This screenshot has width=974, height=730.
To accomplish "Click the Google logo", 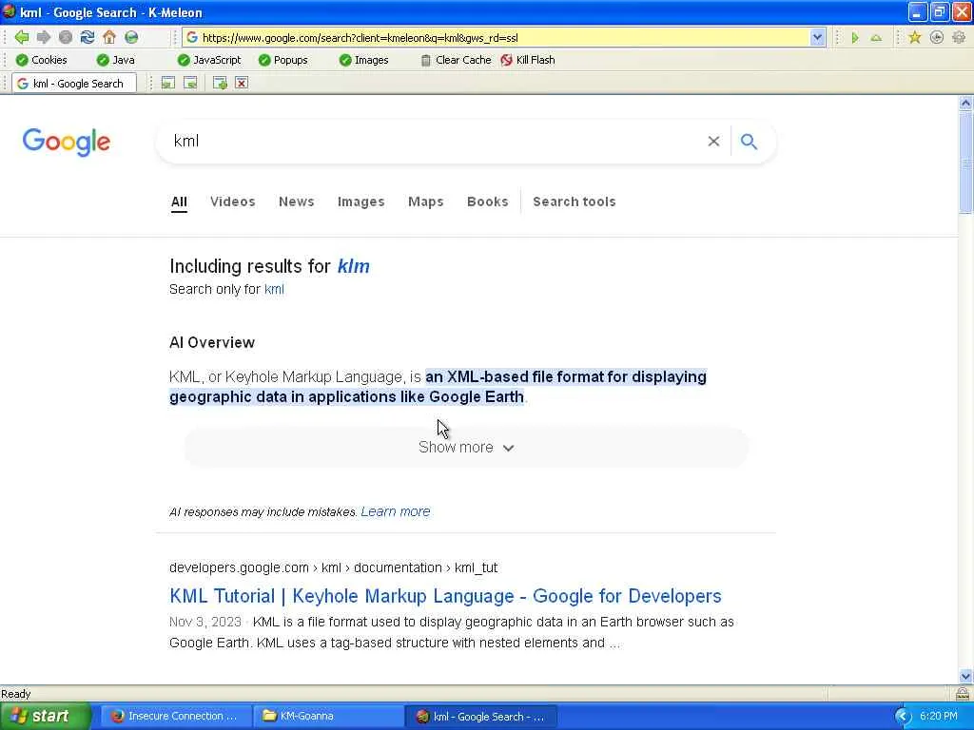I will tap(67, 143).
